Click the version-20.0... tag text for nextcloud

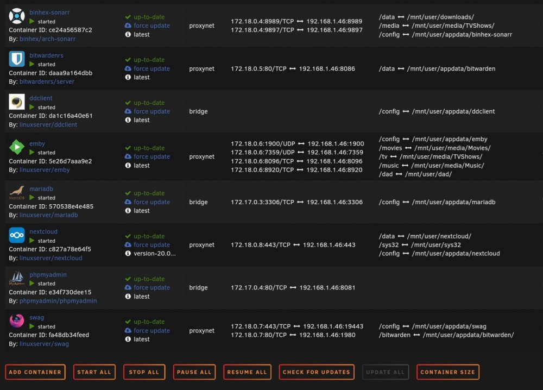pos(155,254)
